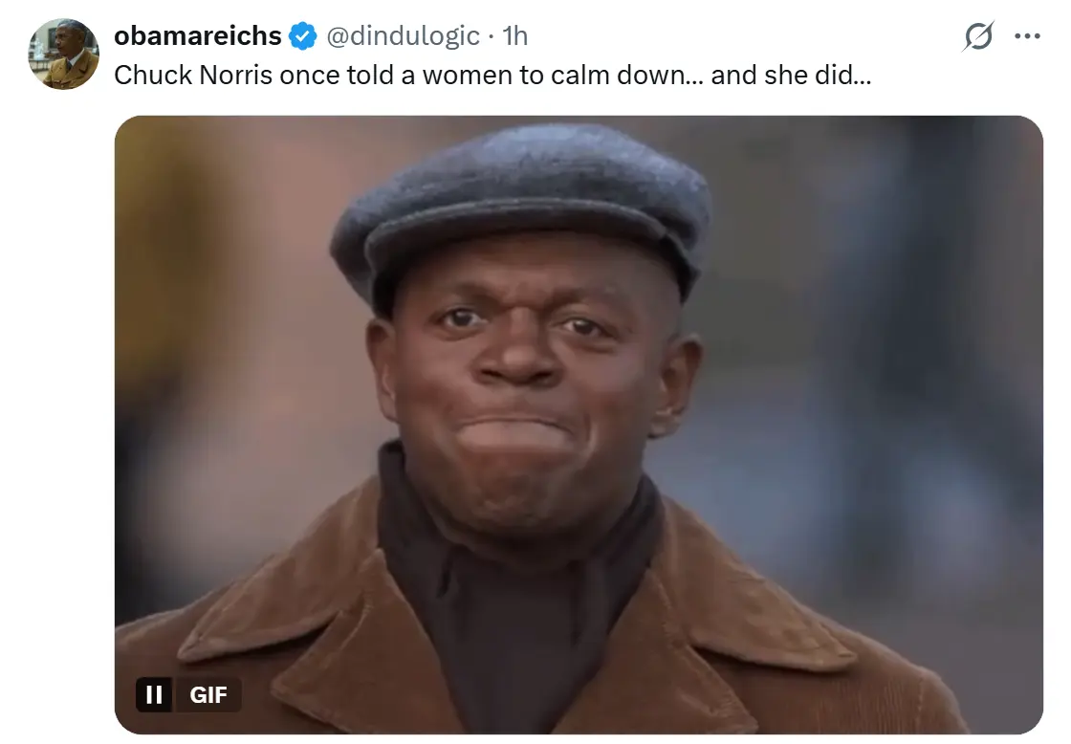
Task: Open the post via the 1h timestamp
Action: (x=515, y=35)
